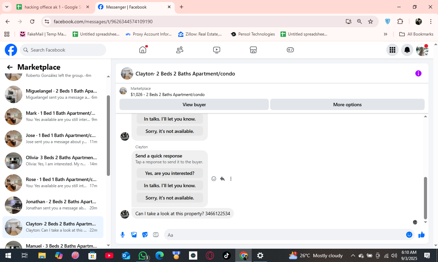
Task: Send upper 'Sorry, it's not available.' response
Action: coord(170,131)
